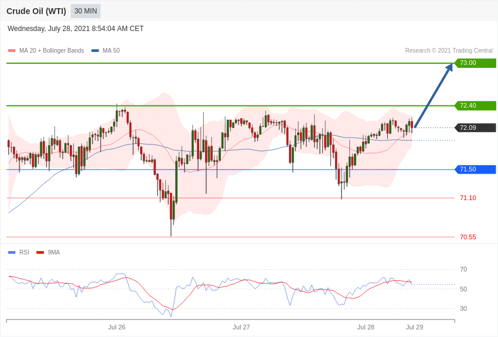This screenshot has height=337, width=498.
Task: Click the blue MA 50 legend swatch
Action: (95, 51)
